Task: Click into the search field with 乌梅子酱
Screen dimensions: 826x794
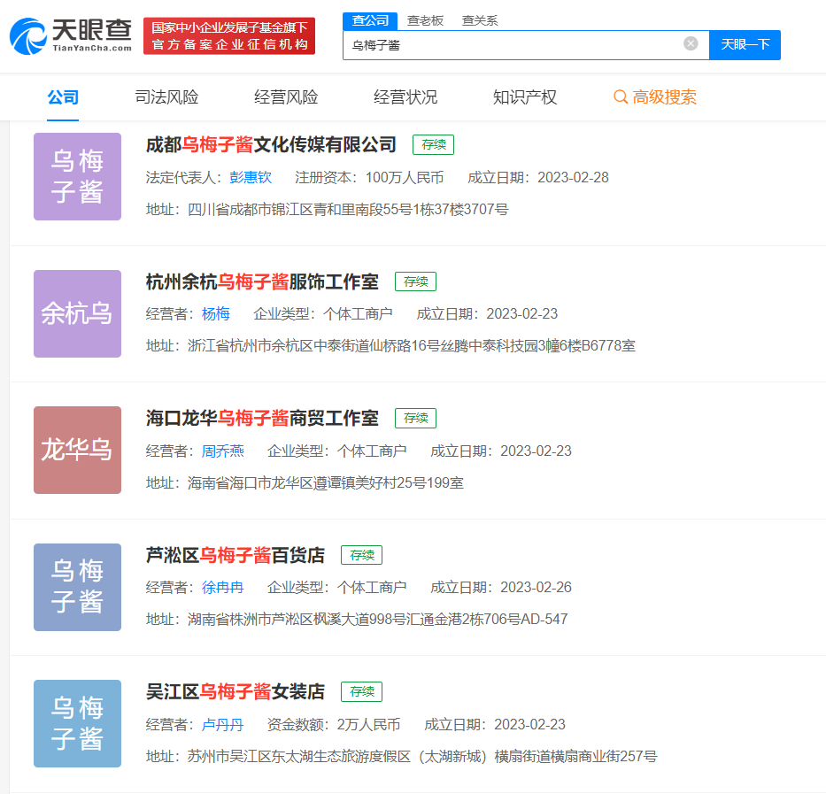Action: (x=513, y=44)
